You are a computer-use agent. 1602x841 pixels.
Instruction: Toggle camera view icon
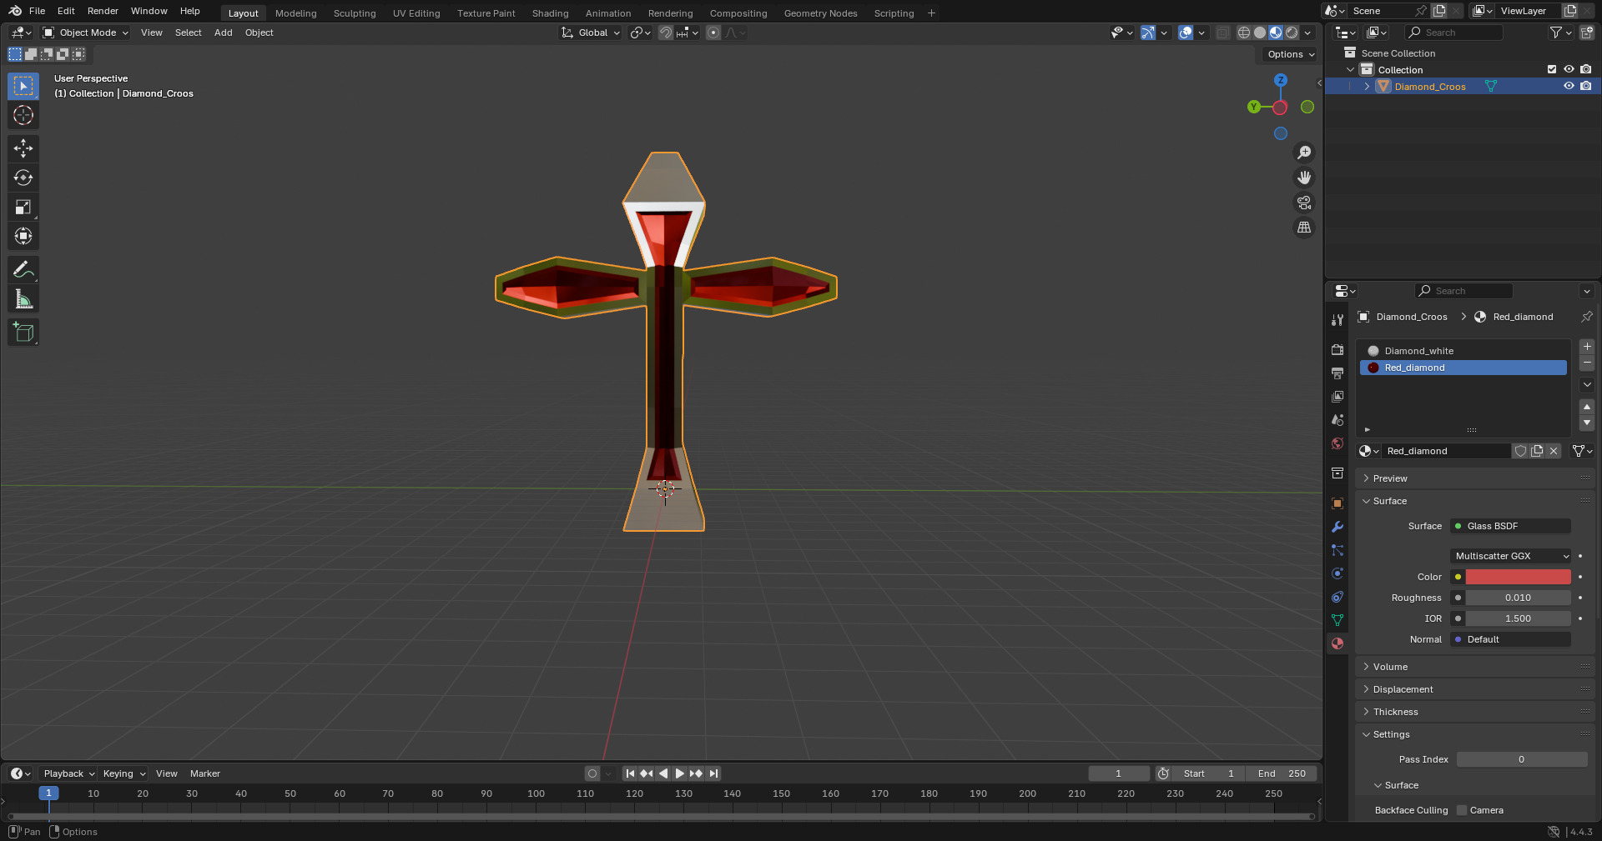coord(1304,203)
